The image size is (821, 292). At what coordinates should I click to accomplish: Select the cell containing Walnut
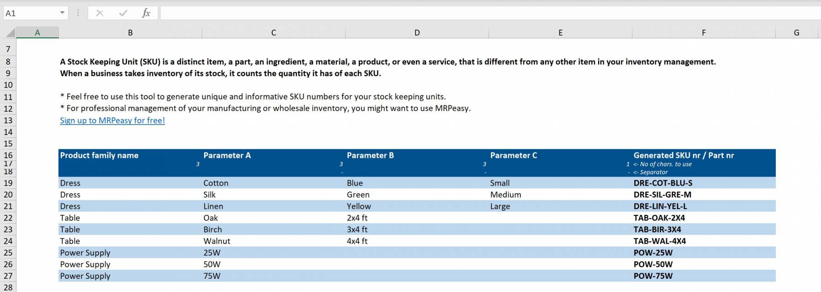click(217, 241)
